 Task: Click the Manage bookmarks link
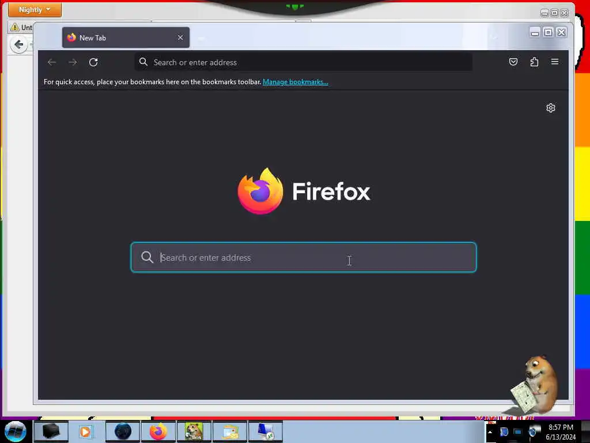(x=296, y=82)
